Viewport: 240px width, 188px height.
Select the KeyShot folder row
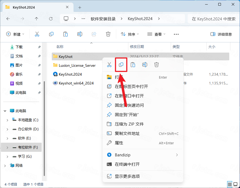140,56
